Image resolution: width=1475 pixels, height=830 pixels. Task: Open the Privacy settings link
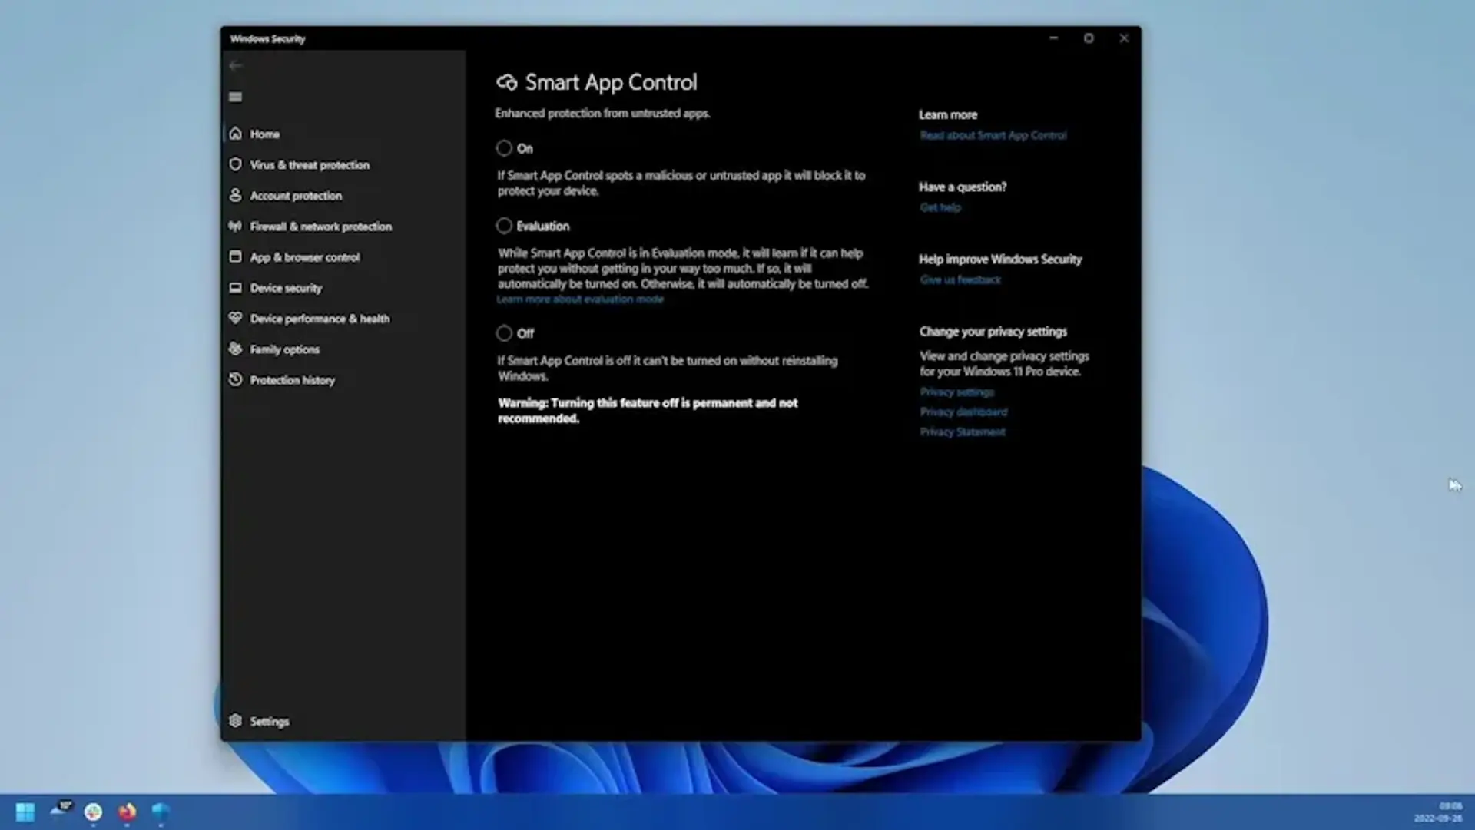tap(956, 392)
